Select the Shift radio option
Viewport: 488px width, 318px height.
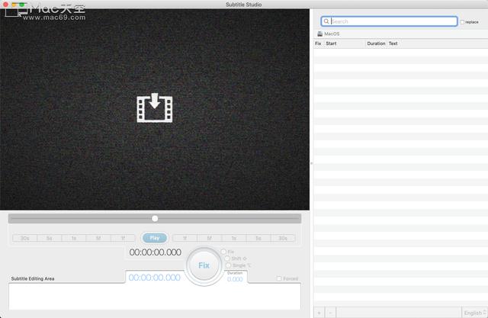point(228,259)
